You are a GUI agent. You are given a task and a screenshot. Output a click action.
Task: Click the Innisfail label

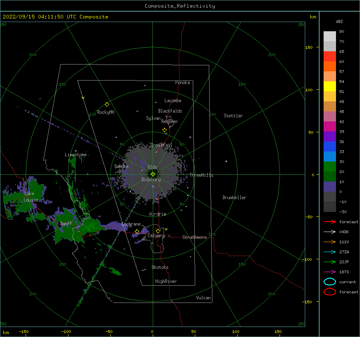(x=162, y=145)
